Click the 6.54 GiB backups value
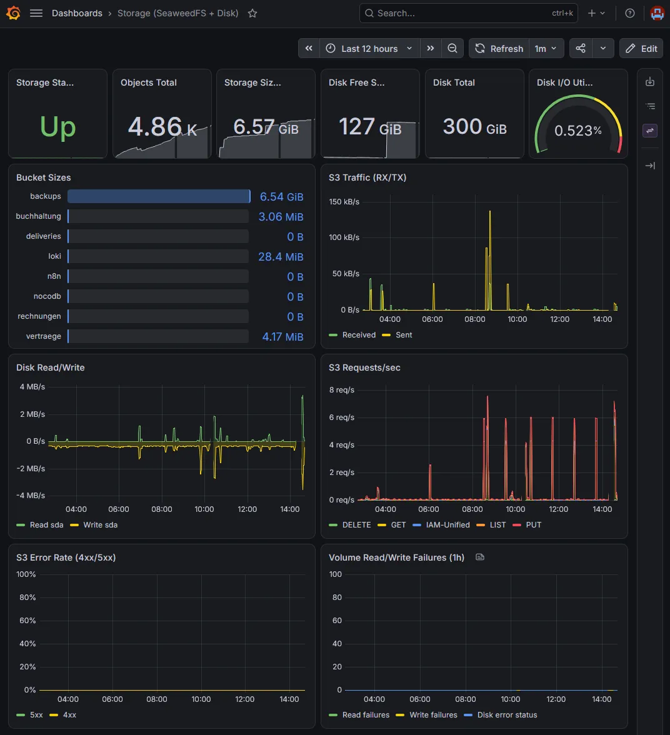The height and width of the screenshot is (735, 670). pos(281,197)
